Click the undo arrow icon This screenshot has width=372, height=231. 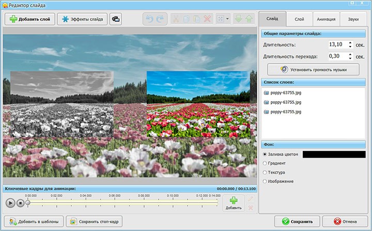(148, 20)
